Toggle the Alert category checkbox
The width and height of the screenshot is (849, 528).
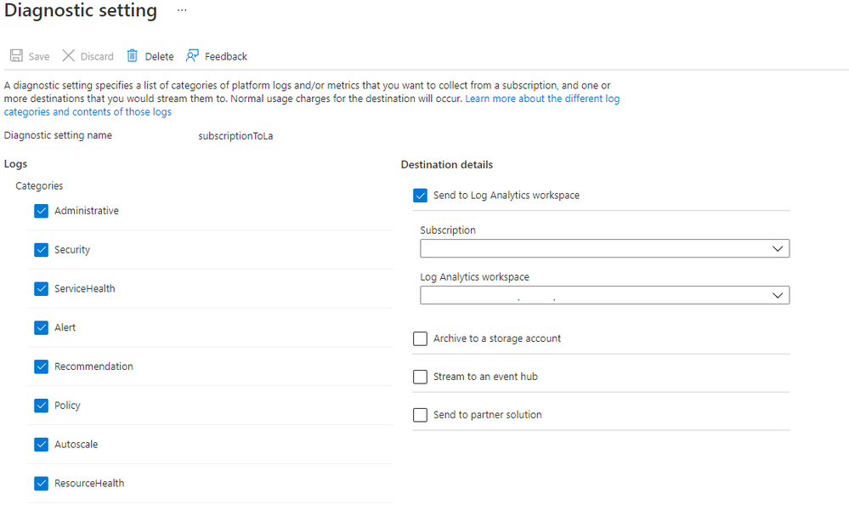pos(42,327)
